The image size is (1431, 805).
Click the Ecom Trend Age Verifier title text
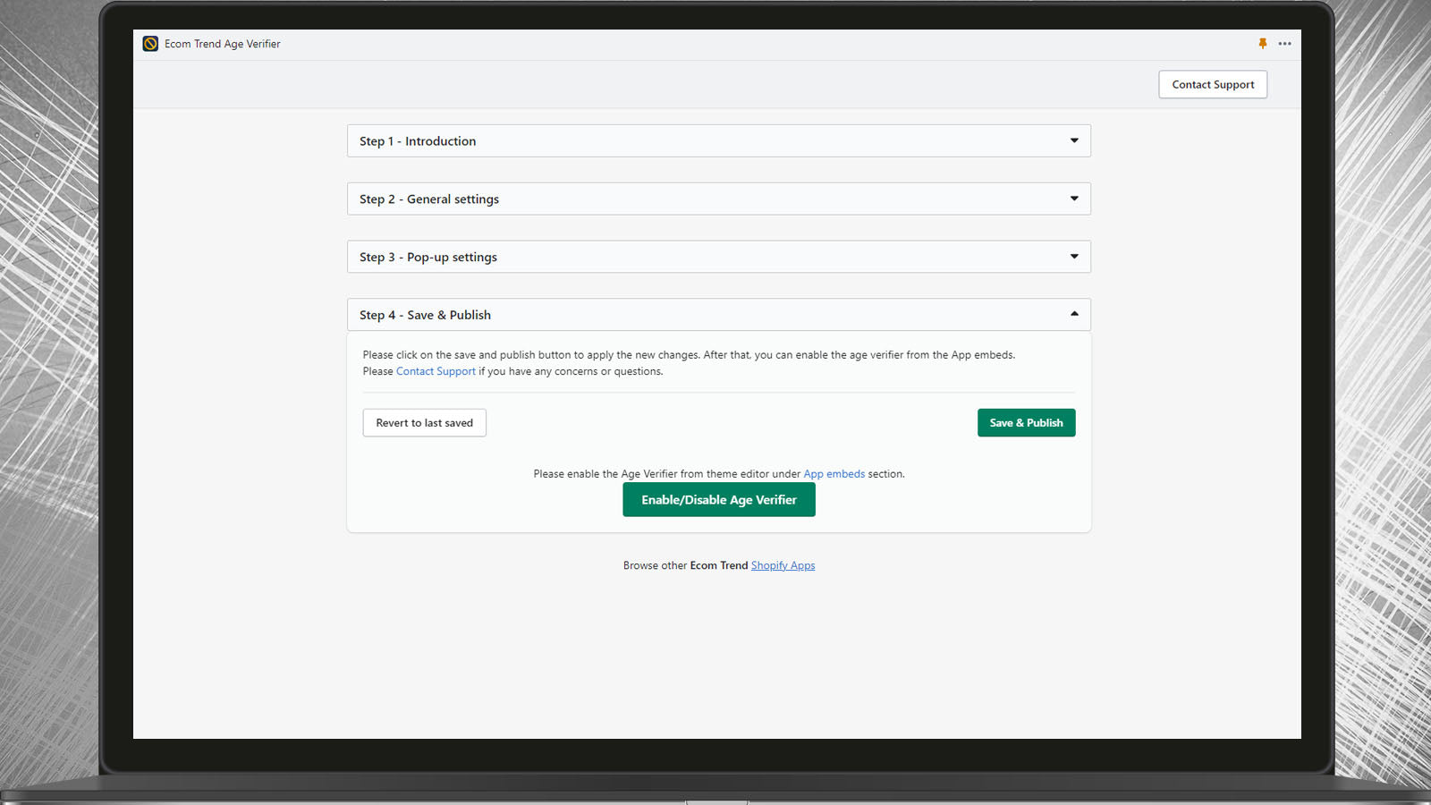pos(223,43)
